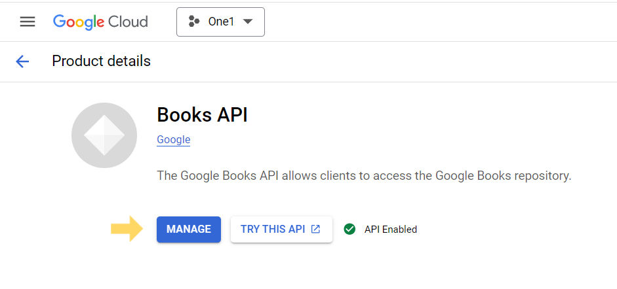Open the Google publisher link
The height and width of the screenshot is (289, 617).
tap(174, 140)
